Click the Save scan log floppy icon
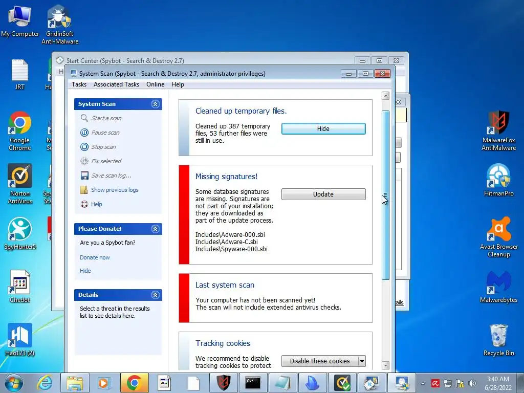The height and width of the screenshot is (393, 524). pyautogui.click(x=84, y=176)
